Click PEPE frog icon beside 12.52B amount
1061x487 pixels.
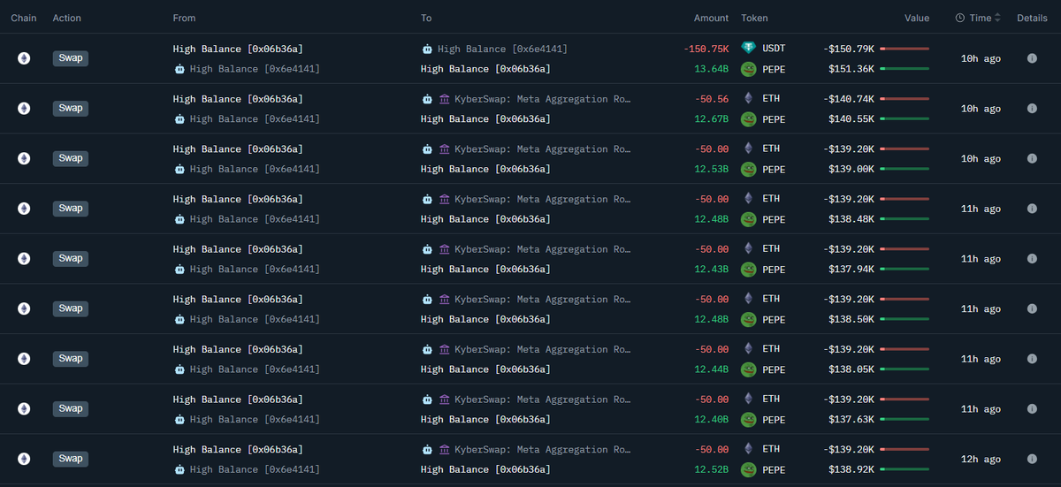[748, 469]
